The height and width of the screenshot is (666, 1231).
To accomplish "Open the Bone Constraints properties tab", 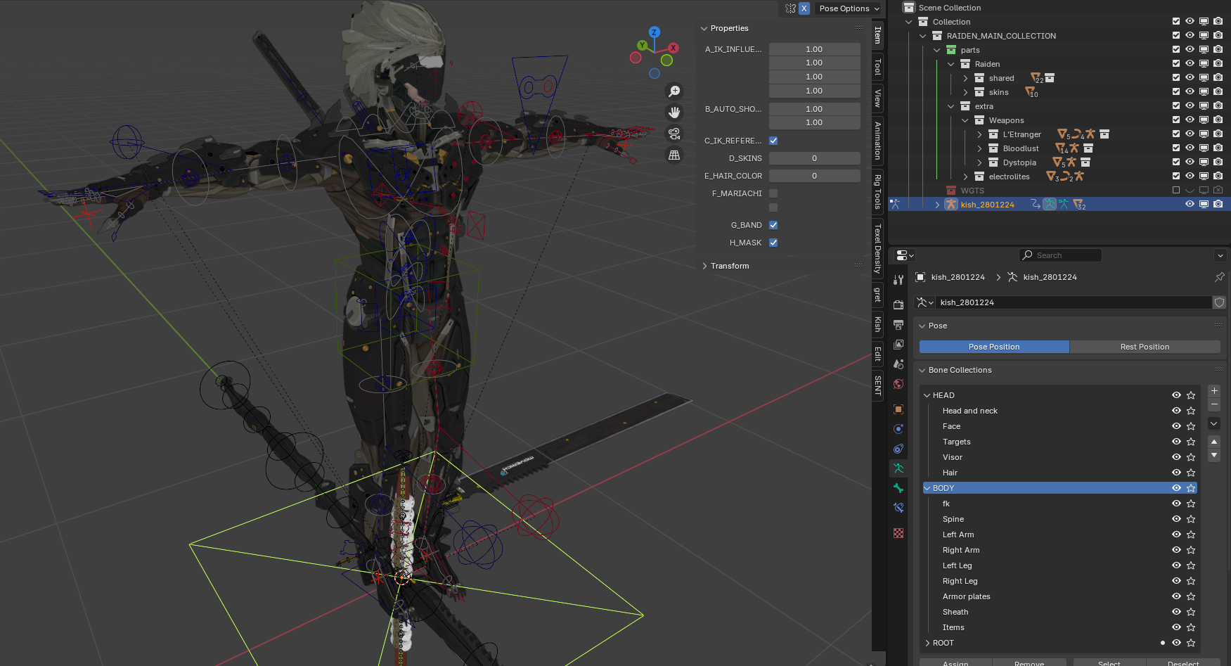I will pos(898,508).
